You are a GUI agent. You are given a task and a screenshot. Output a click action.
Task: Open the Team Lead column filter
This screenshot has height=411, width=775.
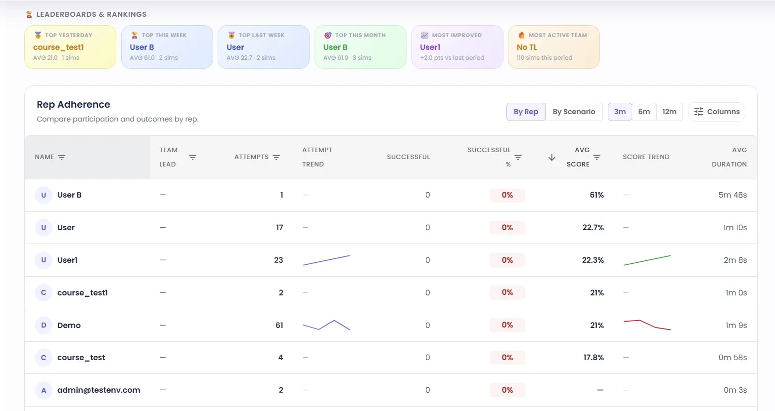click(193, 157)
